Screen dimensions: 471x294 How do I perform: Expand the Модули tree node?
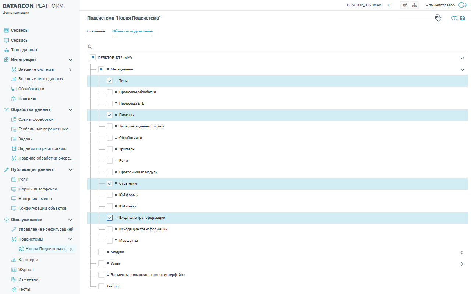click(462, 252)
